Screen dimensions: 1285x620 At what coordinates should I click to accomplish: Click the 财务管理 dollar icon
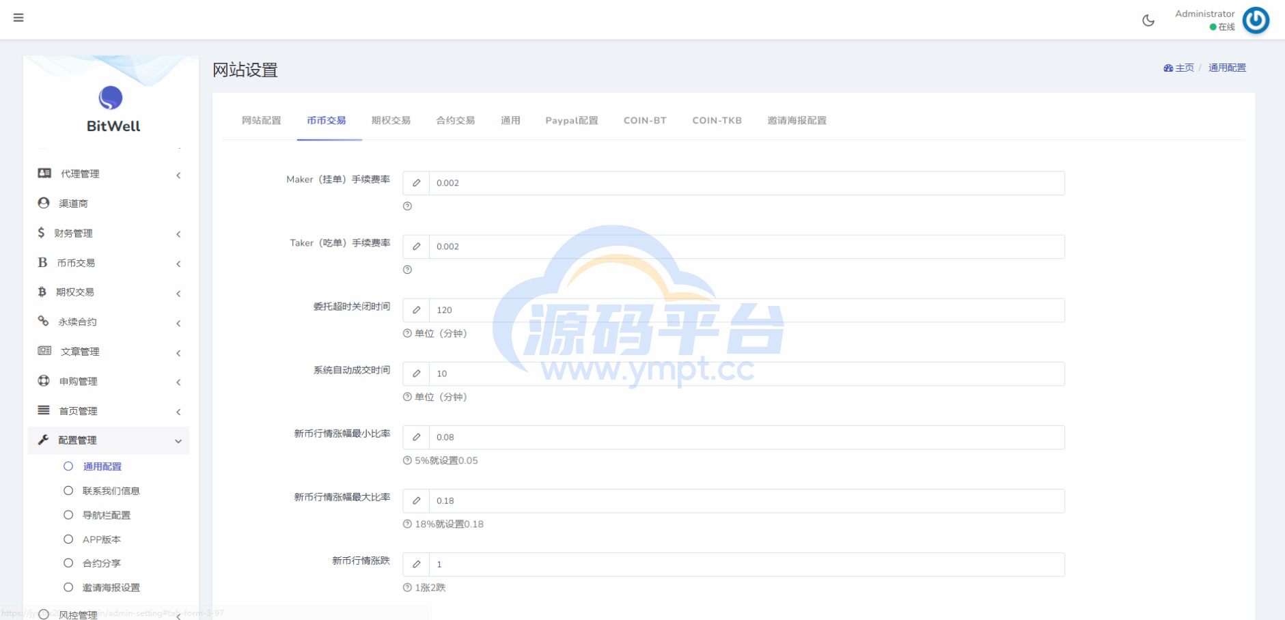tap(41, 233)
